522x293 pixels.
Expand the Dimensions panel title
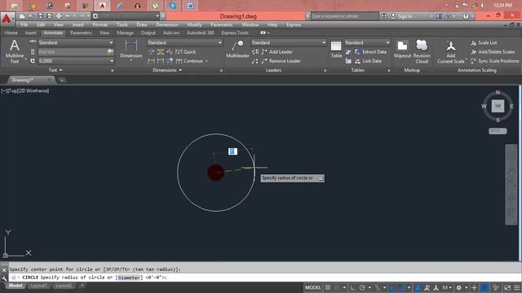167,71
